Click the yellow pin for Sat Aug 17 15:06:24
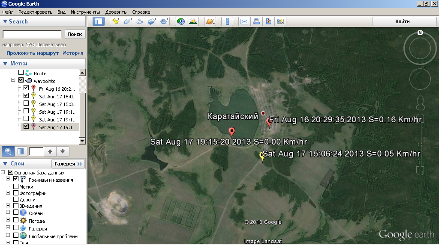Screen dimensions: 439x245 [x=262, y=157]
